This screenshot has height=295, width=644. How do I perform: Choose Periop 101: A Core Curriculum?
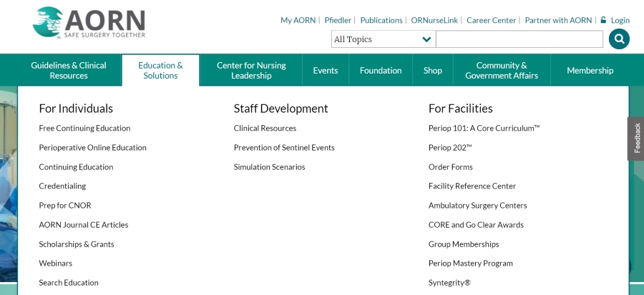[x=484, y=129]
